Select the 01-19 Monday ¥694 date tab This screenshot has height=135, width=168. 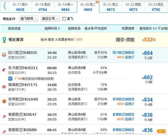pyautogui.click(x=65, y=7)
